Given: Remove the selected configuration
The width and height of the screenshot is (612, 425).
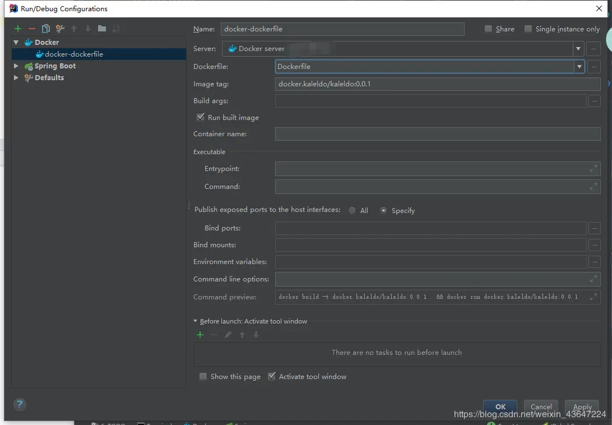Looking at the screenshot, I should tap(31, 29).
